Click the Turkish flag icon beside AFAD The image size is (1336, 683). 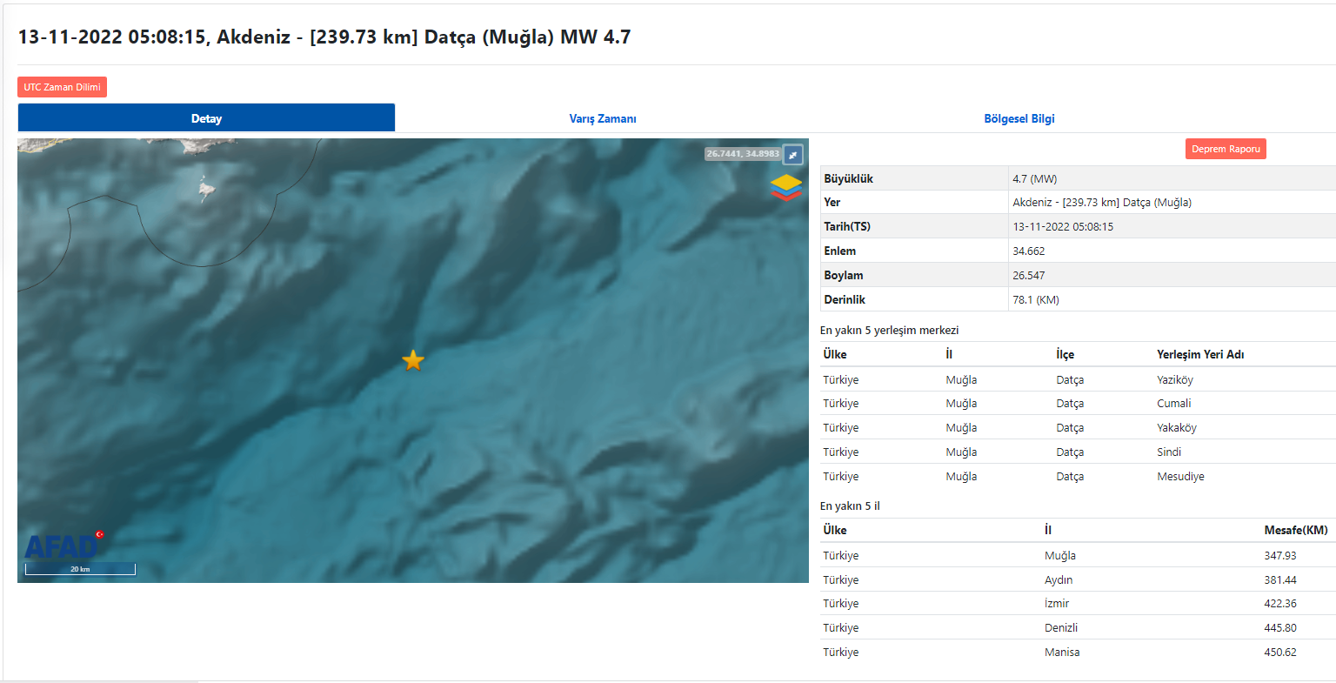click(100, 534)
